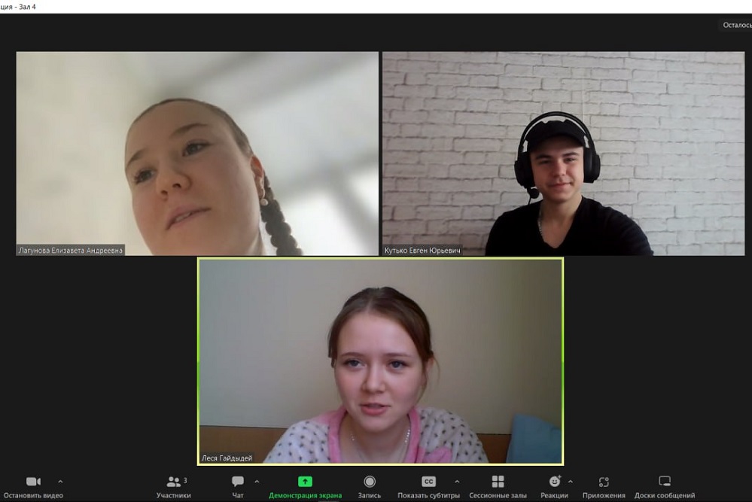The height and width of the screenshot is (502, 752).
Task: Open Сессионные залы breakout rooms
Action: click(x=498, y=487)
